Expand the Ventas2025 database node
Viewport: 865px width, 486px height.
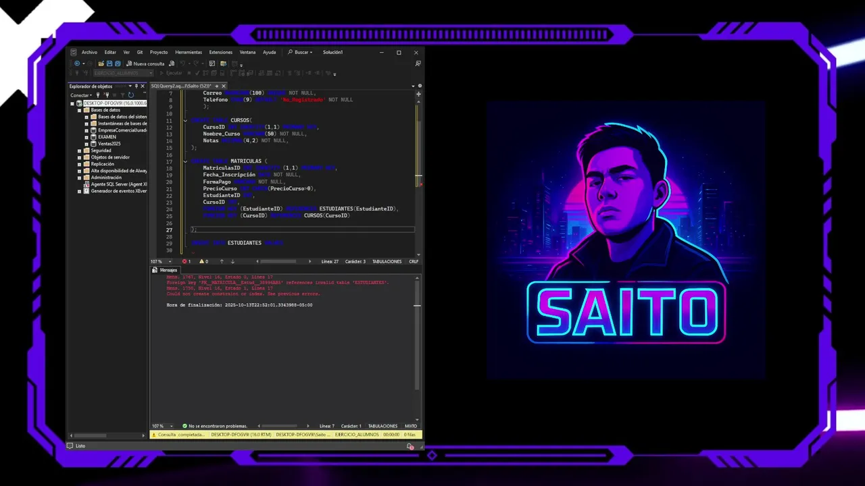[x=86, y=144]
